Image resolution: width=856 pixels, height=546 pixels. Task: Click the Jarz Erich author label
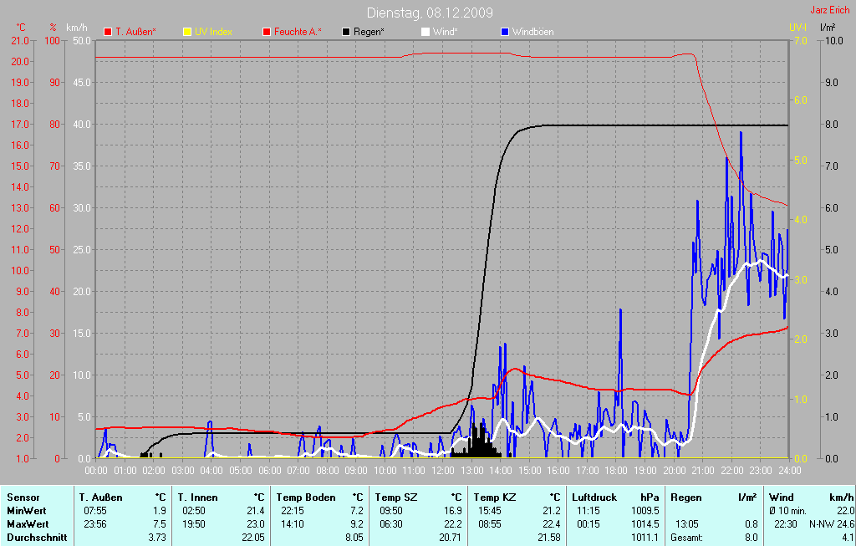point(829,10)
